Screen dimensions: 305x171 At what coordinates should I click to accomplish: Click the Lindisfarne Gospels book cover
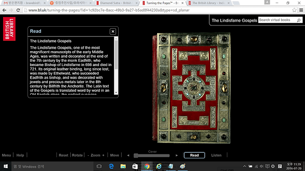click(x=191, y=88)
